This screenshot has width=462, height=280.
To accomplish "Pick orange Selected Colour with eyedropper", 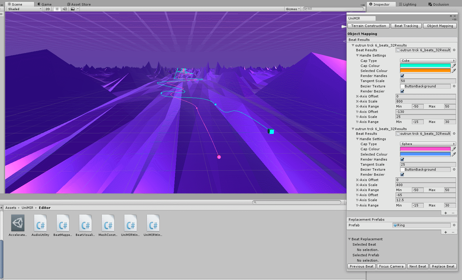I will (454, 71).
